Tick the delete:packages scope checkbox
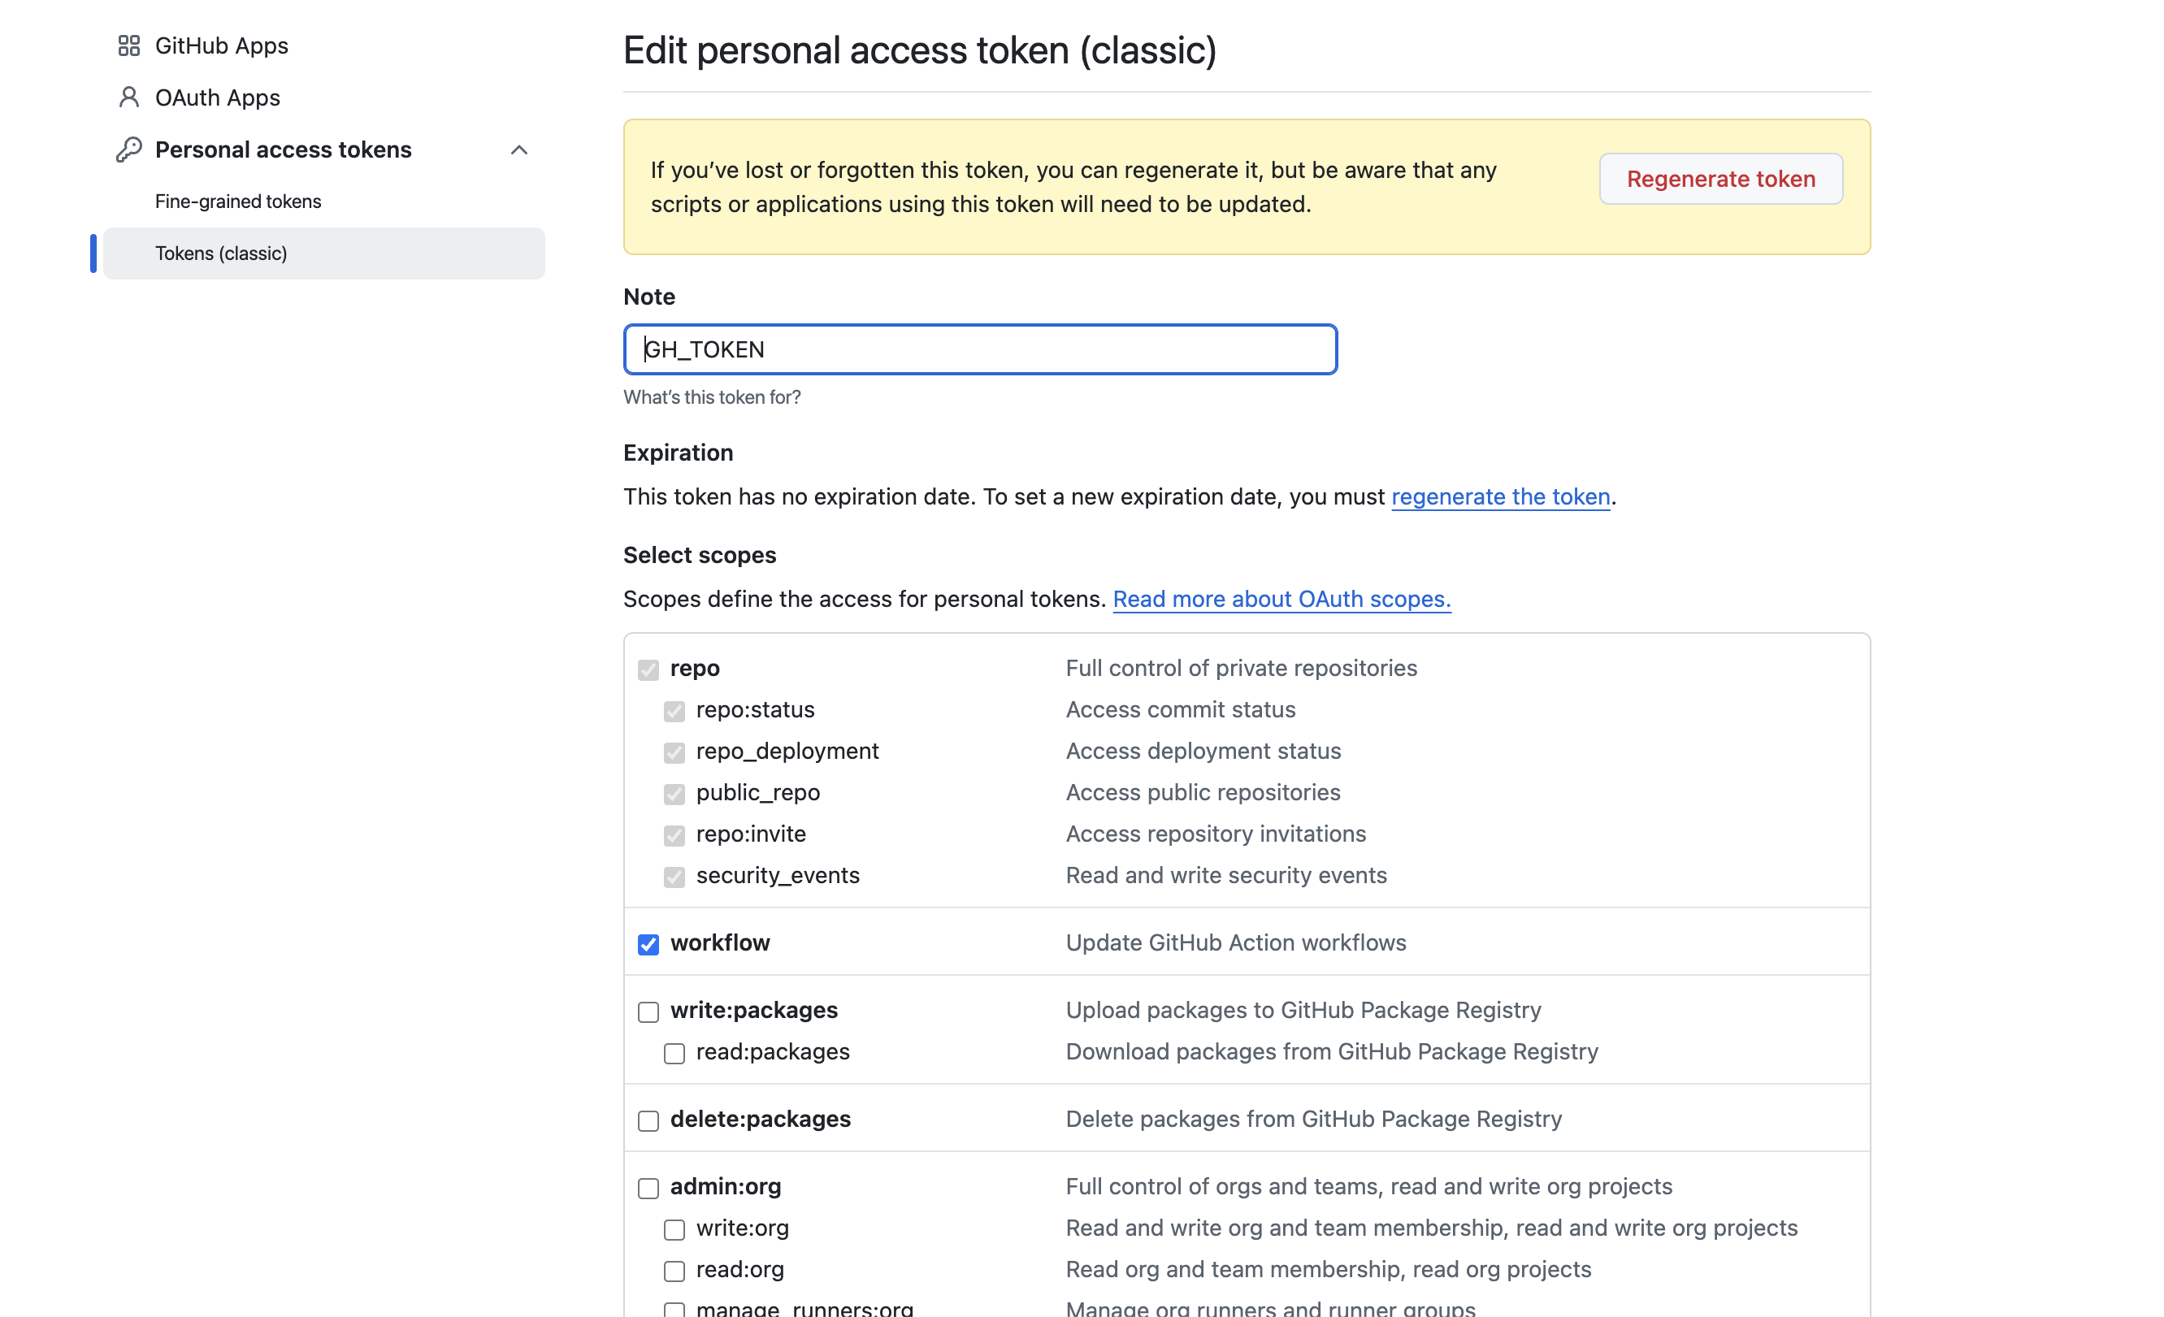The height and width of the screenshot is (1317, 2164). coord(648,1120)
